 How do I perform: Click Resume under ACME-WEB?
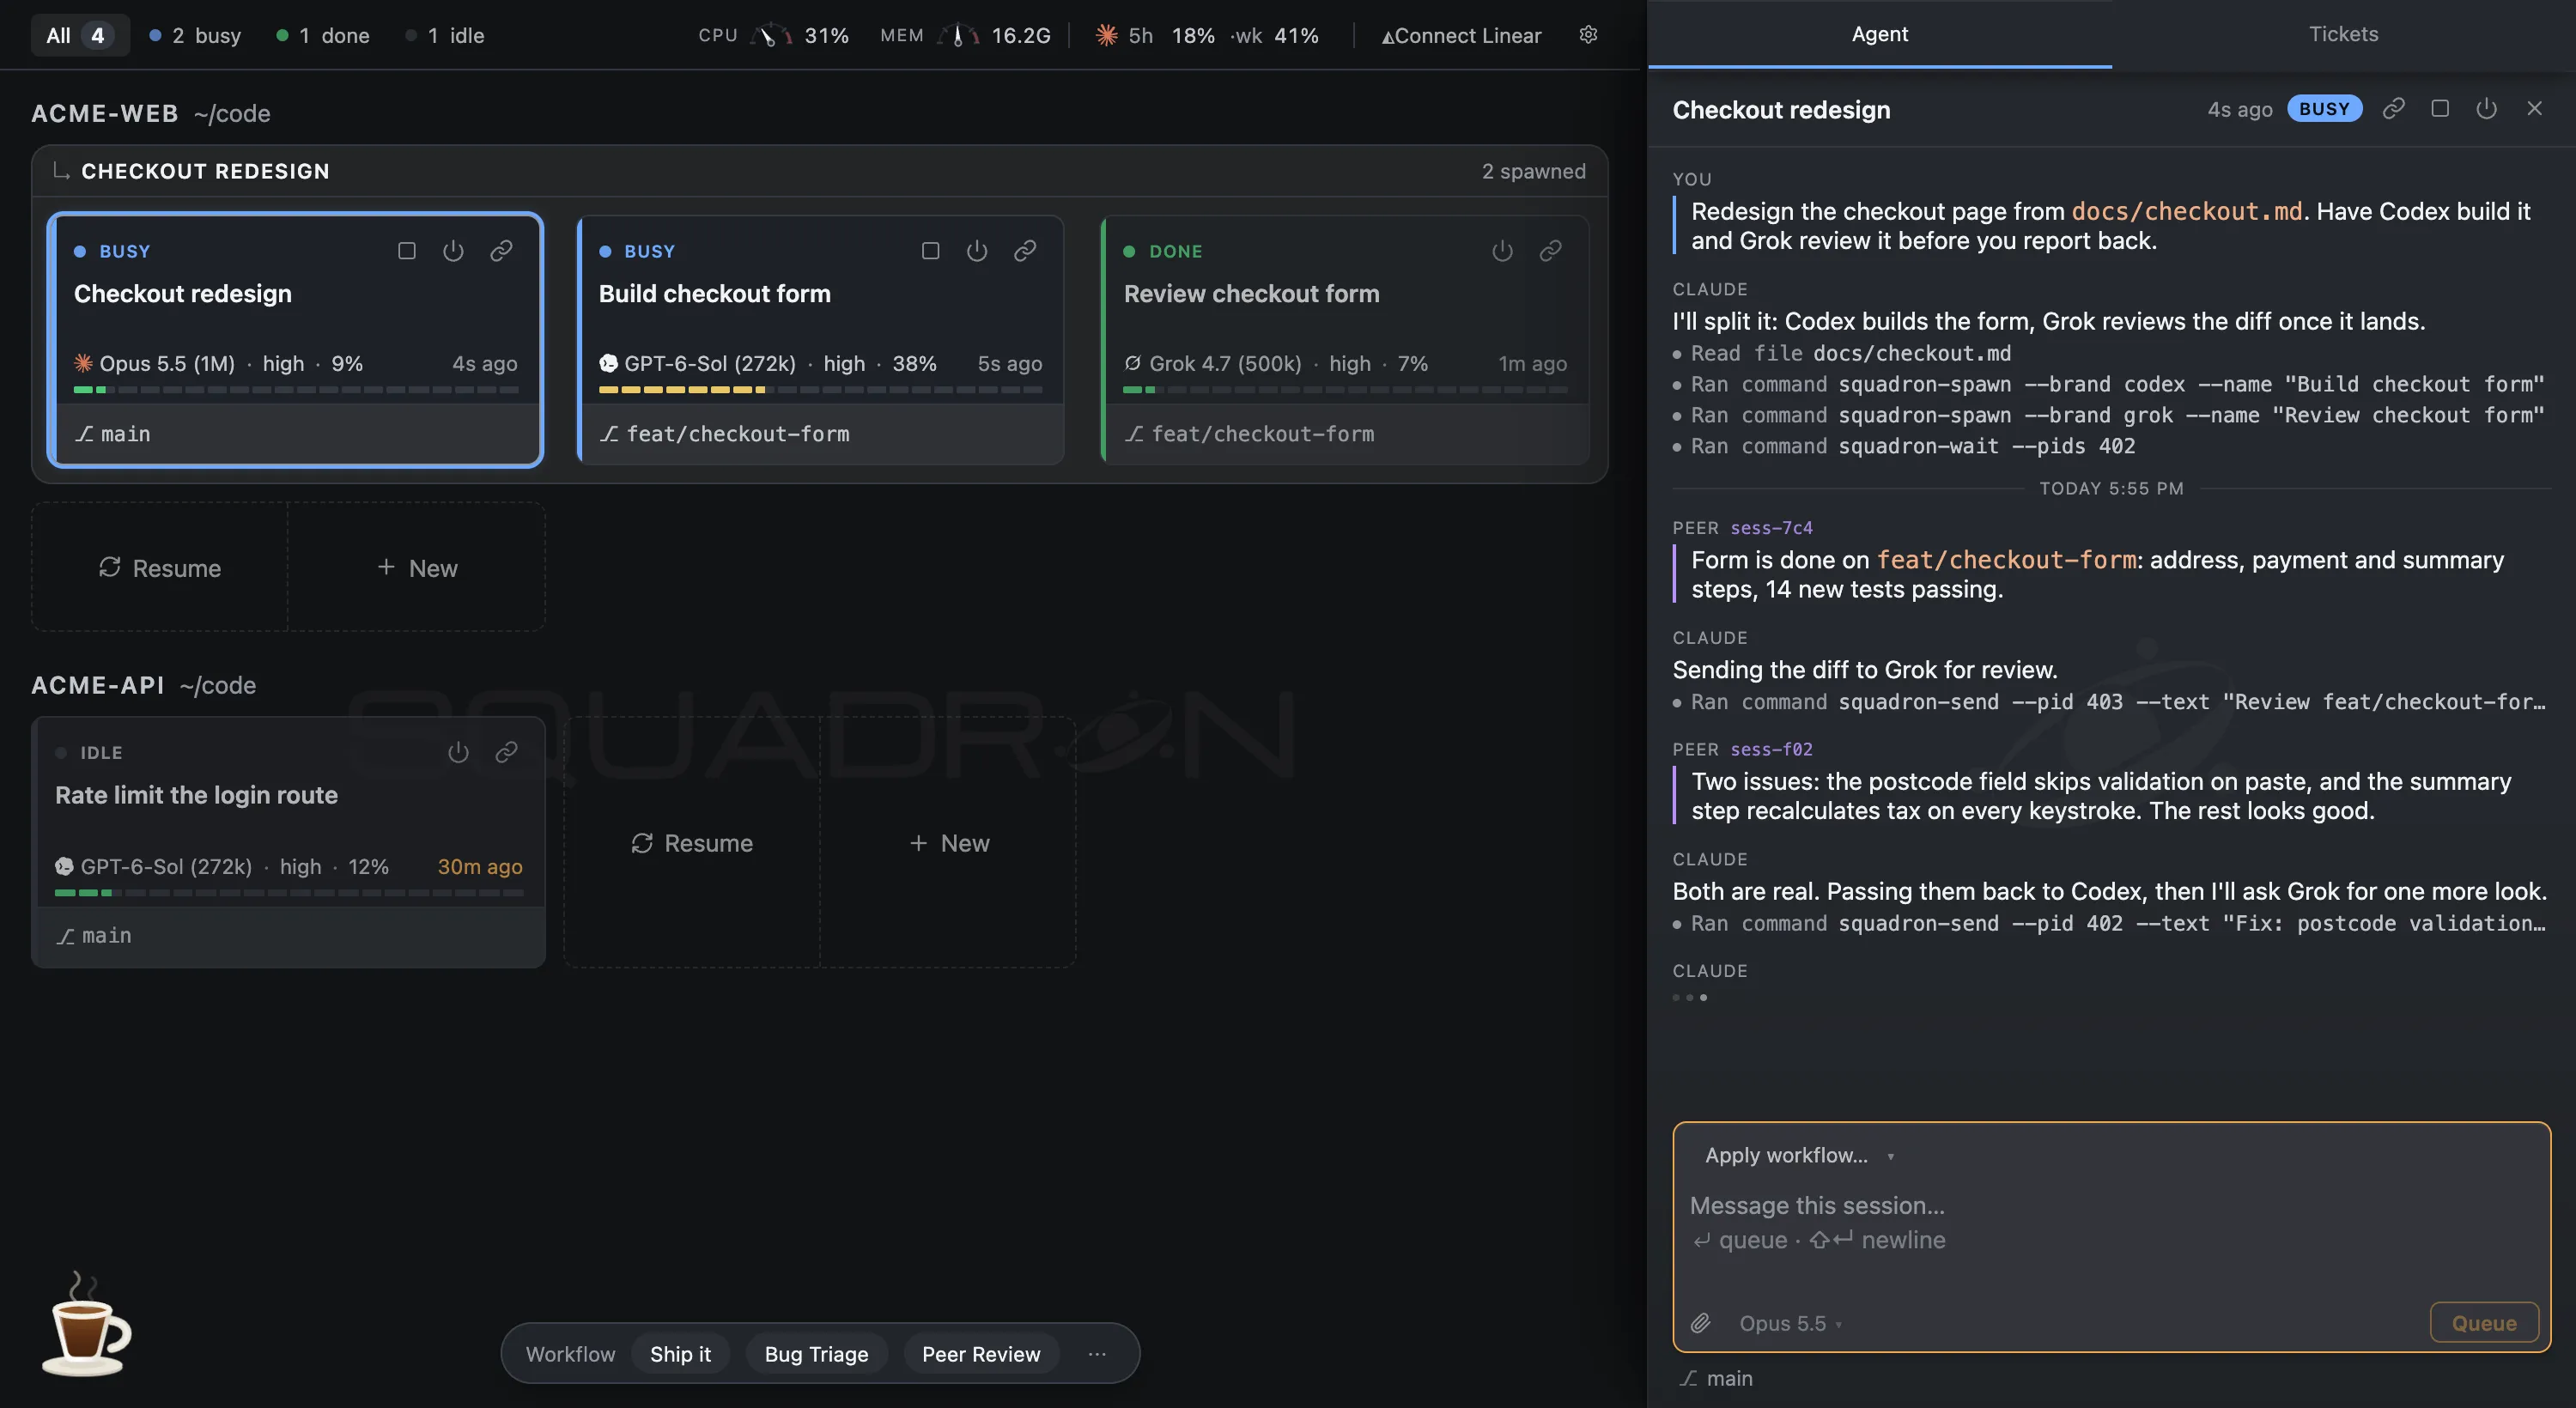click(x=160, y=567)
